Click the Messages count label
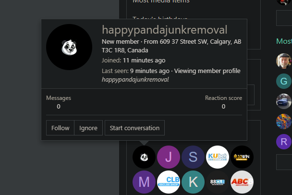 point(59,98)
